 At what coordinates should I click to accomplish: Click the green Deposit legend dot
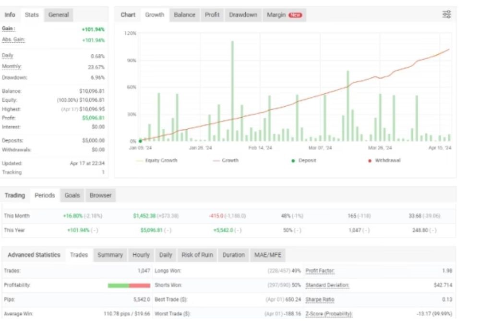[x=293, y=160]
